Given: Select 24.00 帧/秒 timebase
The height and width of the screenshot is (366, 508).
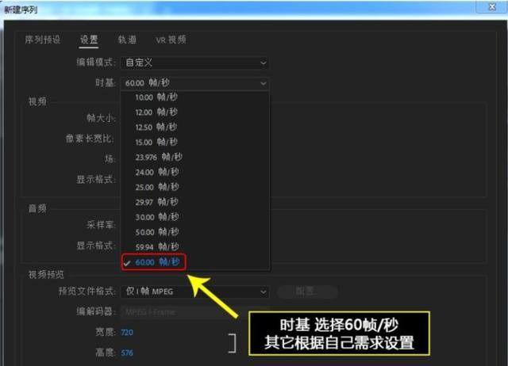Looking at the screenshot, I should 195,172.
